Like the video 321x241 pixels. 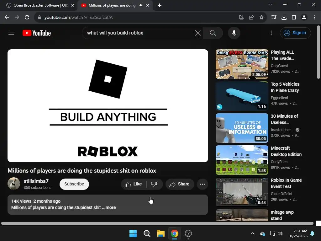134,184
